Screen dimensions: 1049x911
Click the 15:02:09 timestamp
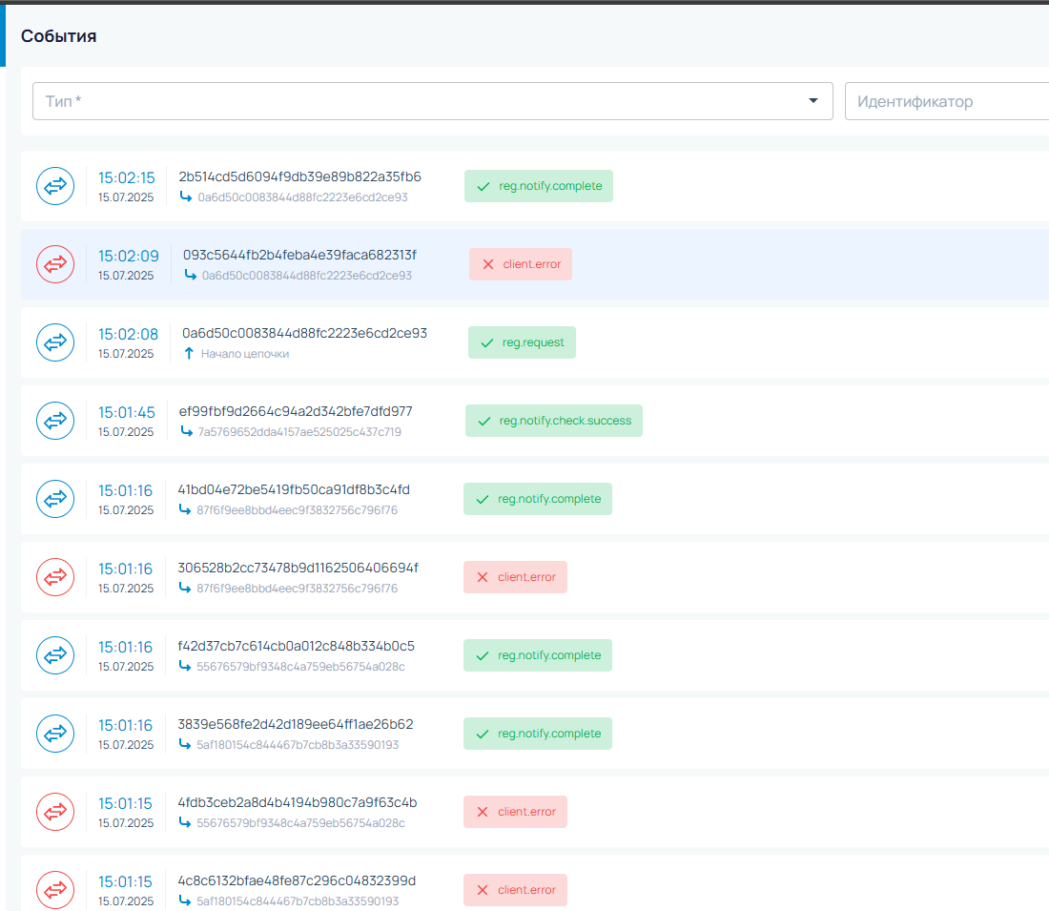pos(129,257)
